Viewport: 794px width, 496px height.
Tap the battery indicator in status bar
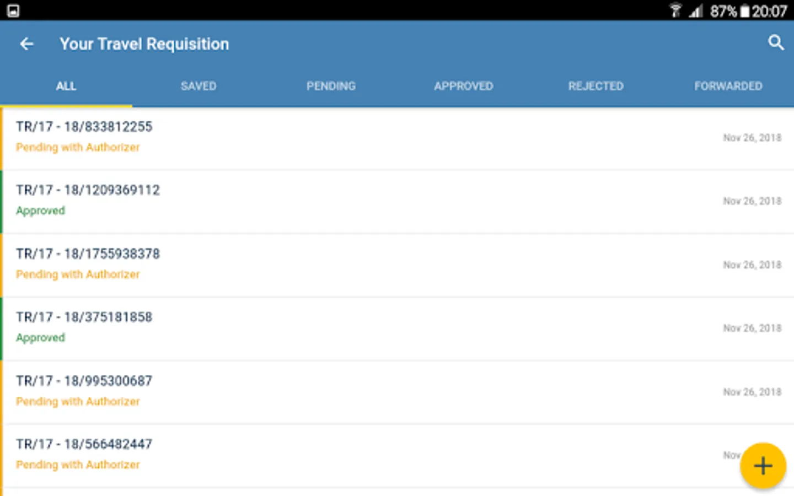(745, 11)
